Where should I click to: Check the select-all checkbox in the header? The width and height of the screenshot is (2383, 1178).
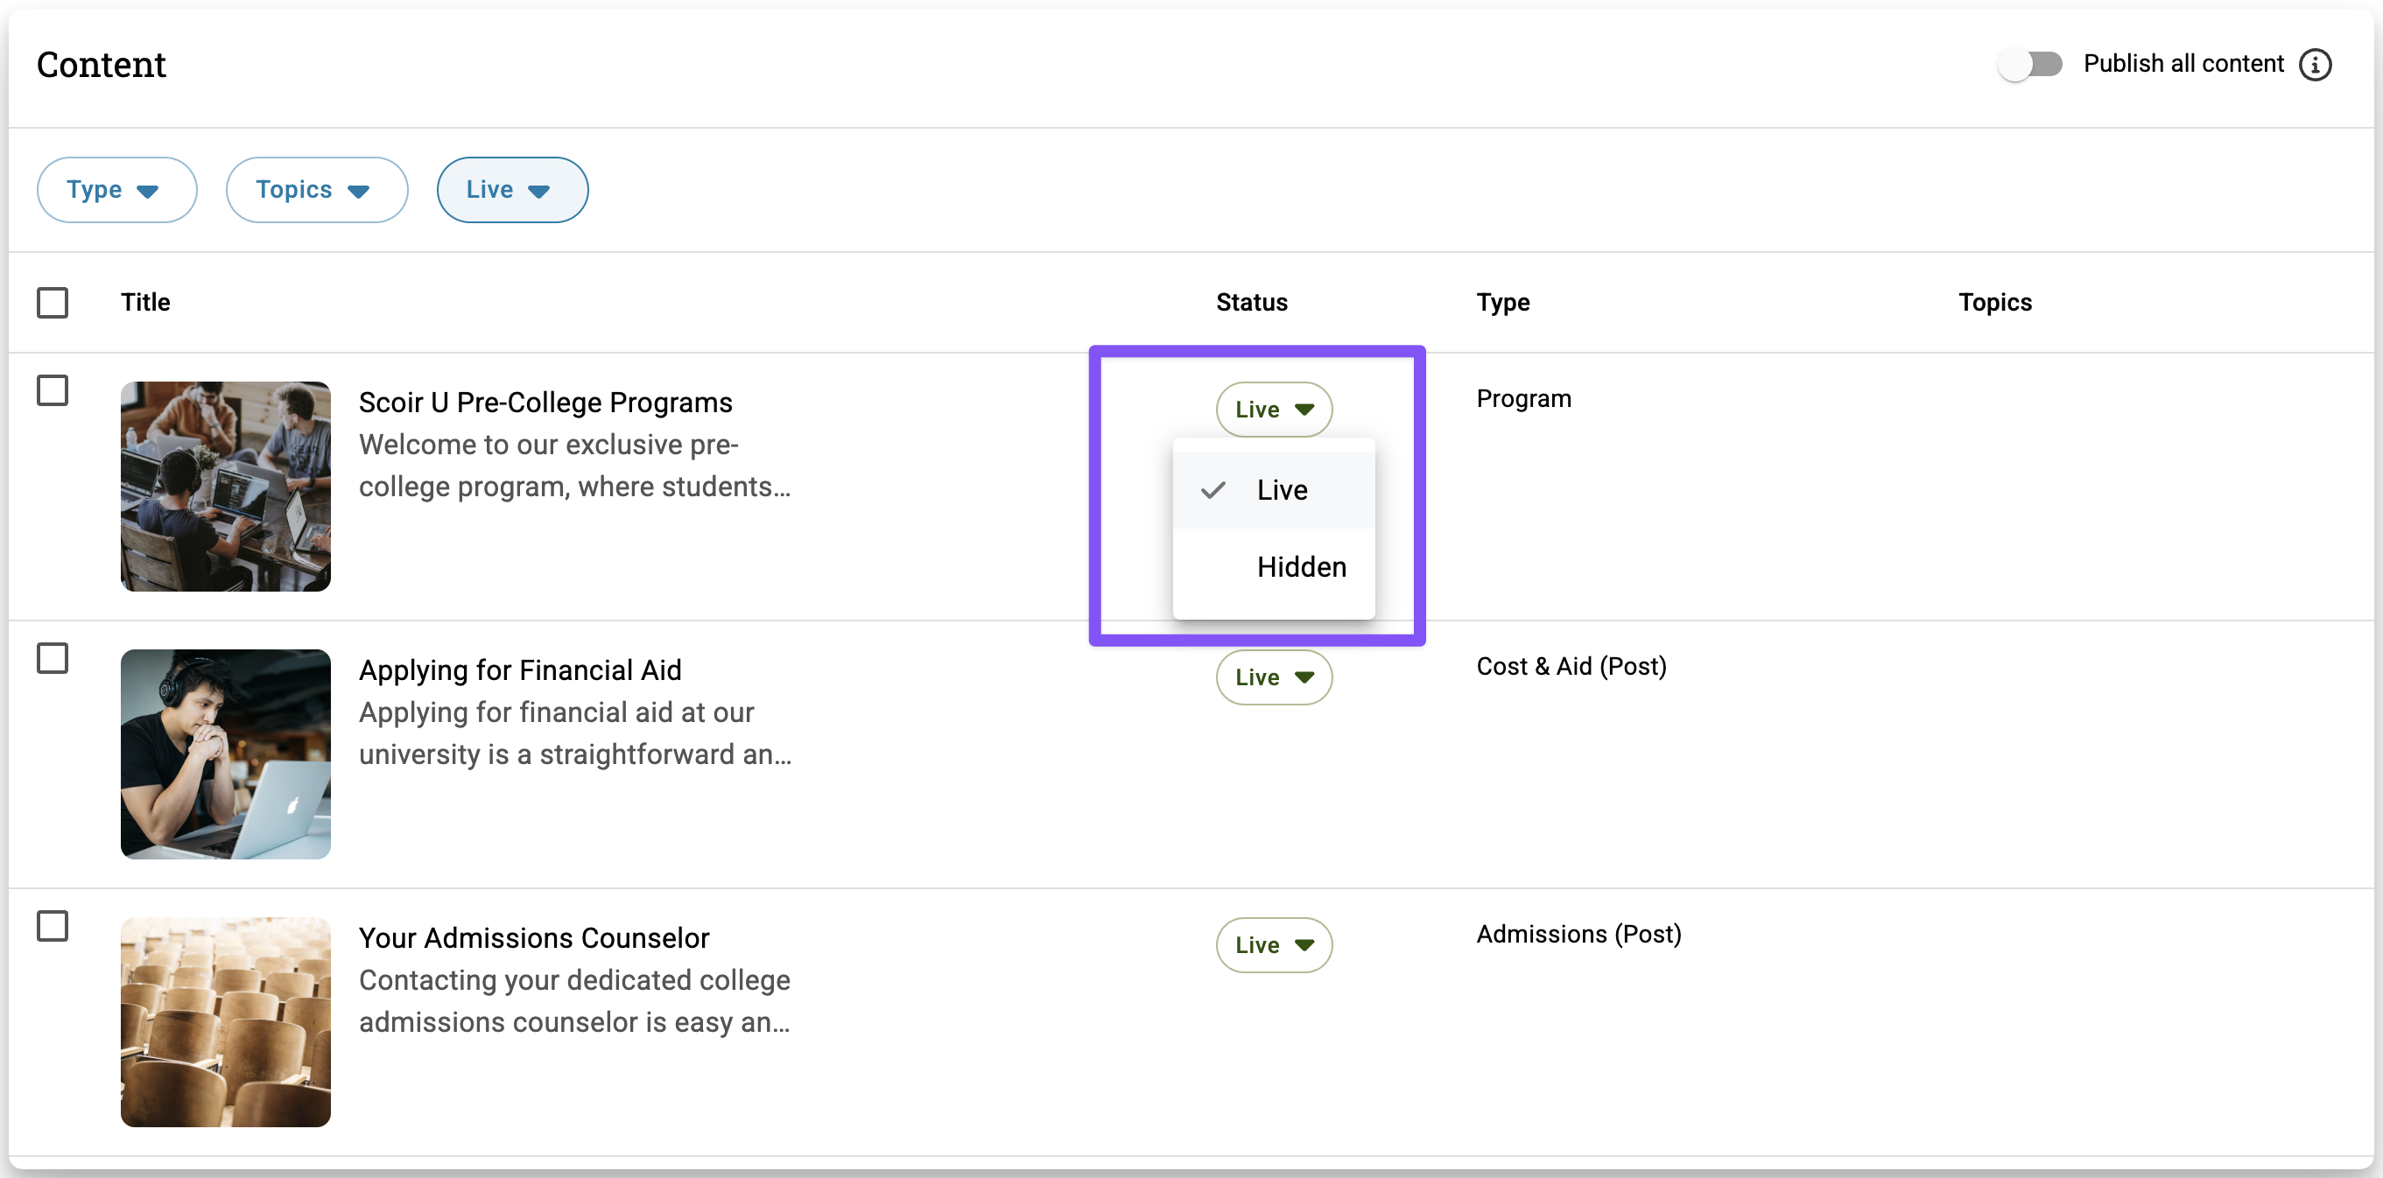[53, 302]
